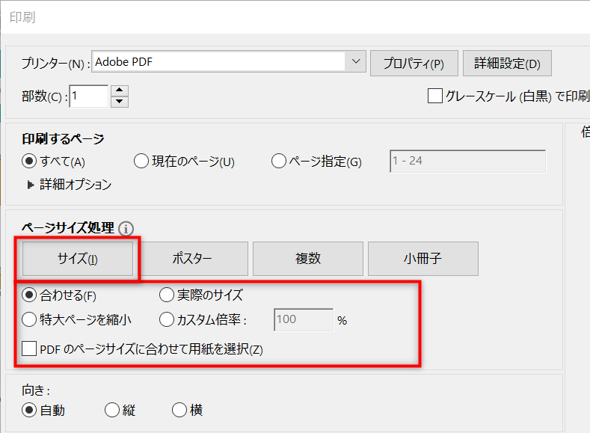The image size is (590, 433).
Task: Increase copies with the up arrow
Action: coord(120,91)
